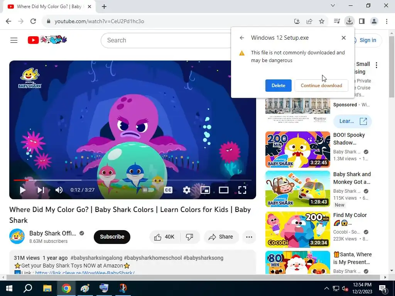The height and width of the screenshot is (296, 395).
Task: Skip to next video
Action: [x=41, y=190]
